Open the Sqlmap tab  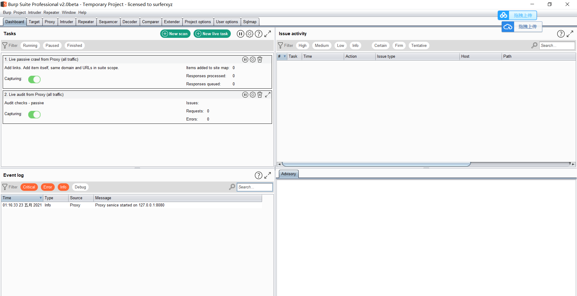pyautogui.click(x=250, y=22)
